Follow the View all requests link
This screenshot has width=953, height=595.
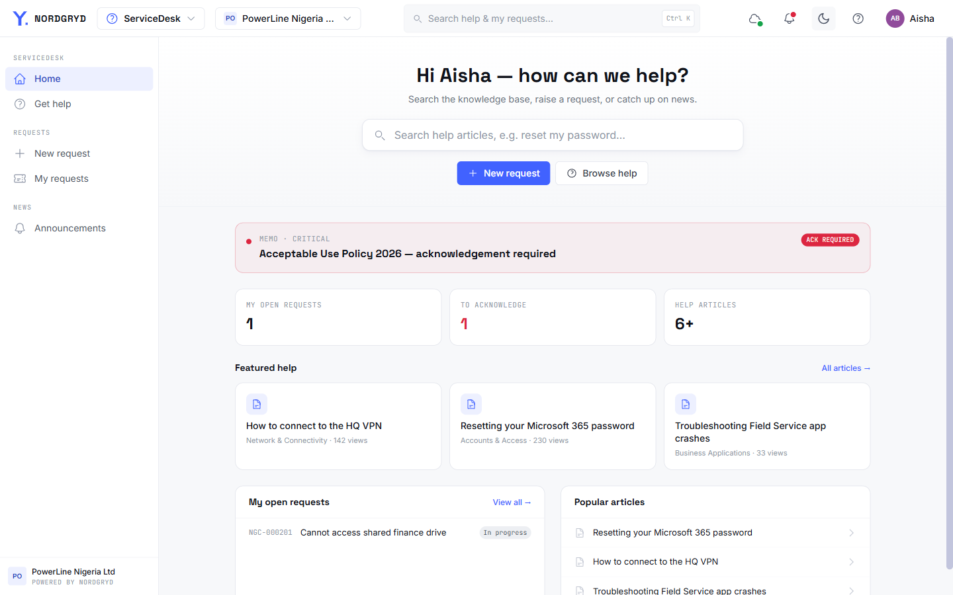pos(512,502)
